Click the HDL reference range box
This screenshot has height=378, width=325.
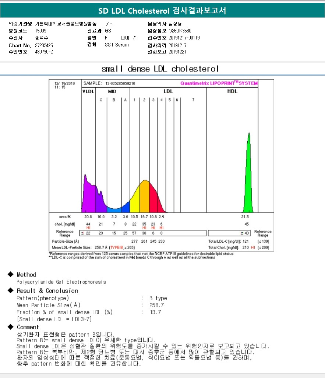(230, 233)
